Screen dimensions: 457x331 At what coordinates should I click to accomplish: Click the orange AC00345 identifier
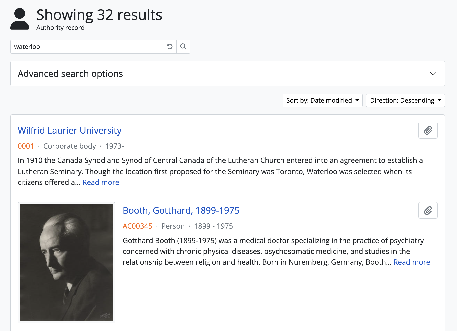137,226
